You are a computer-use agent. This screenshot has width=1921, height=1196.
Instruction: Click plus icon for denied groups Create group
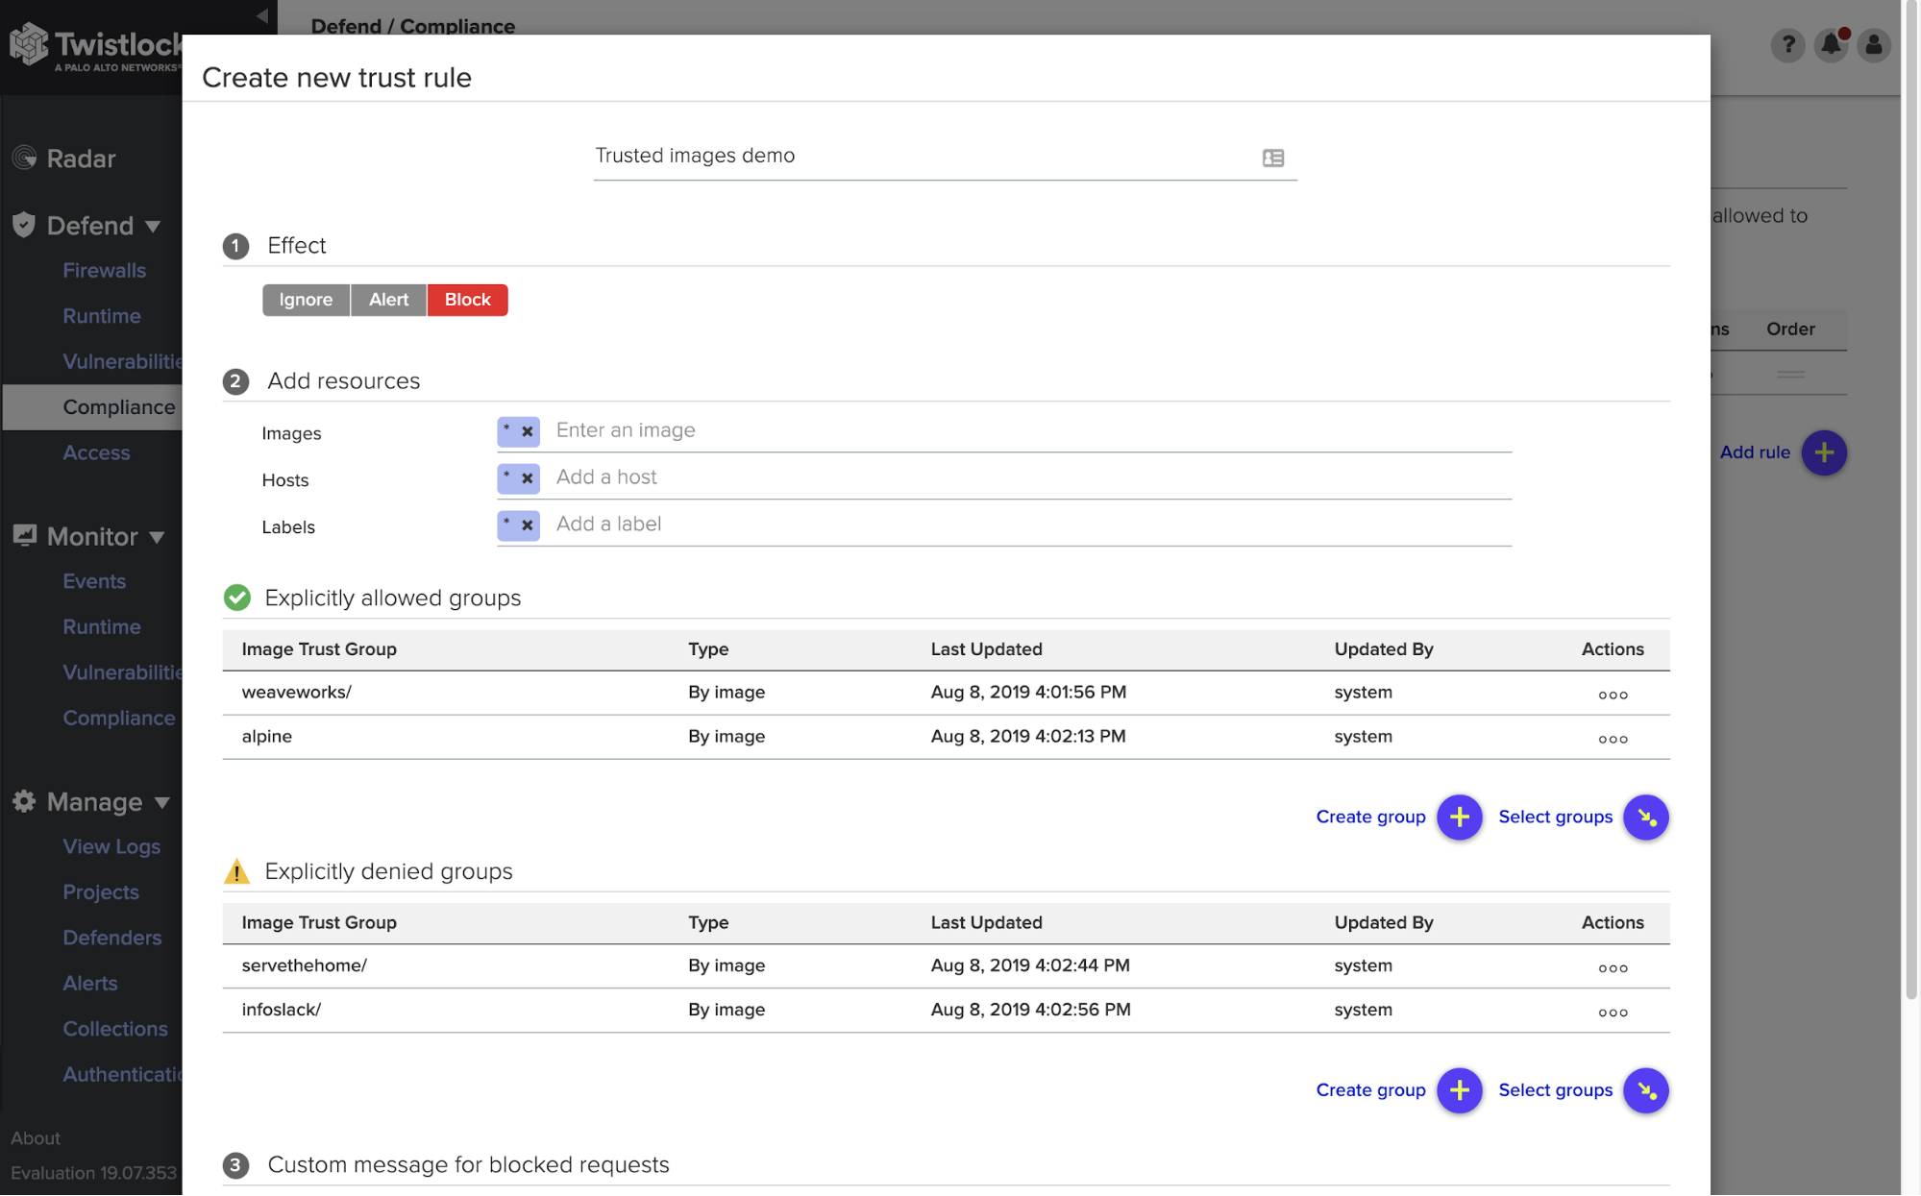pyautogui.click(x=1459, y=1090)
